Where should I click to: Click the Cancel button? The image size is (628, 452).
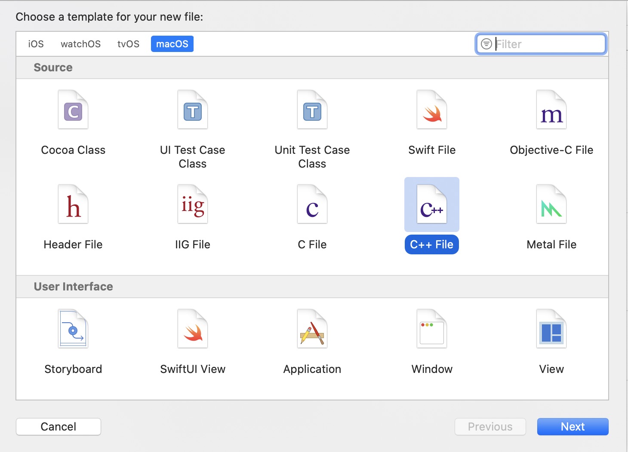(58, 427)
